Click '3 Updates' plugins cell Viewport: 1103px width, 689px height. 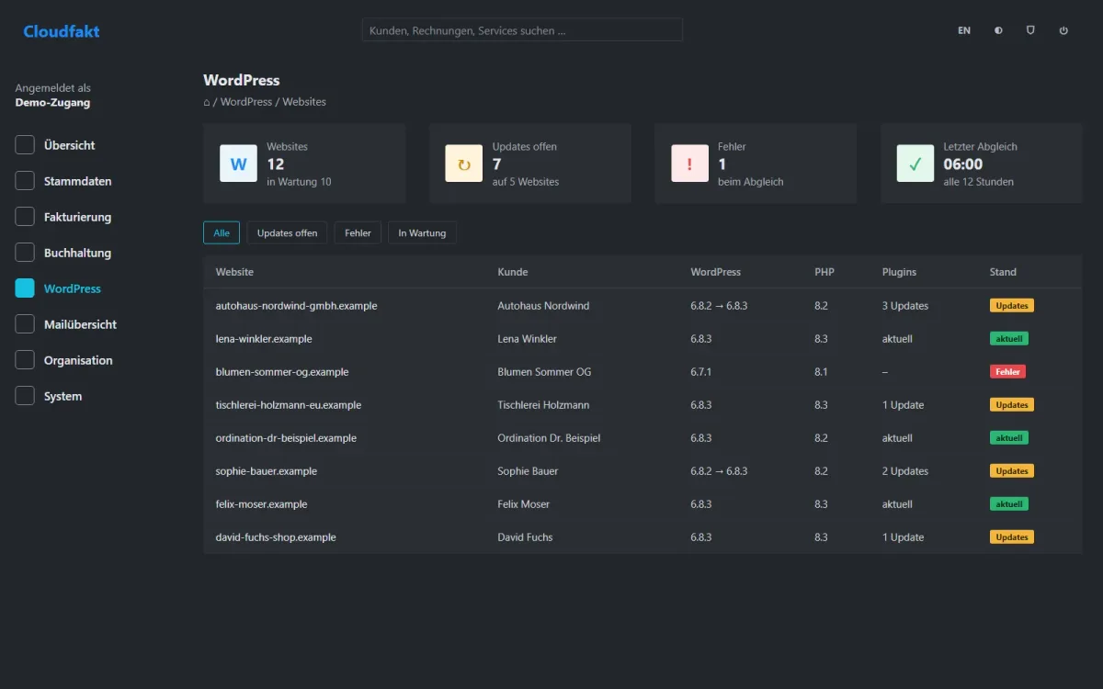click(x=905, y=305)
